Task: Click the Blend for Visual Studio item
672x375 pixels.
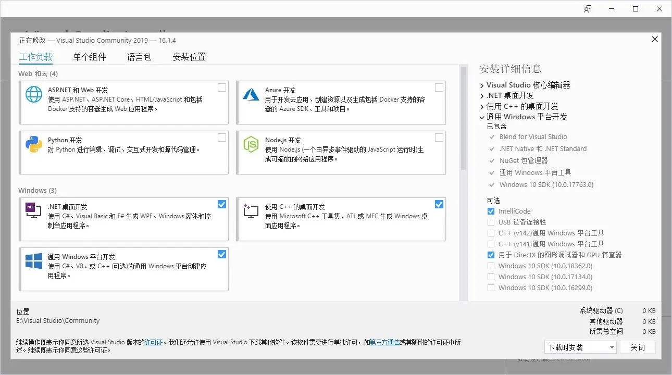Action: [533, 137]
